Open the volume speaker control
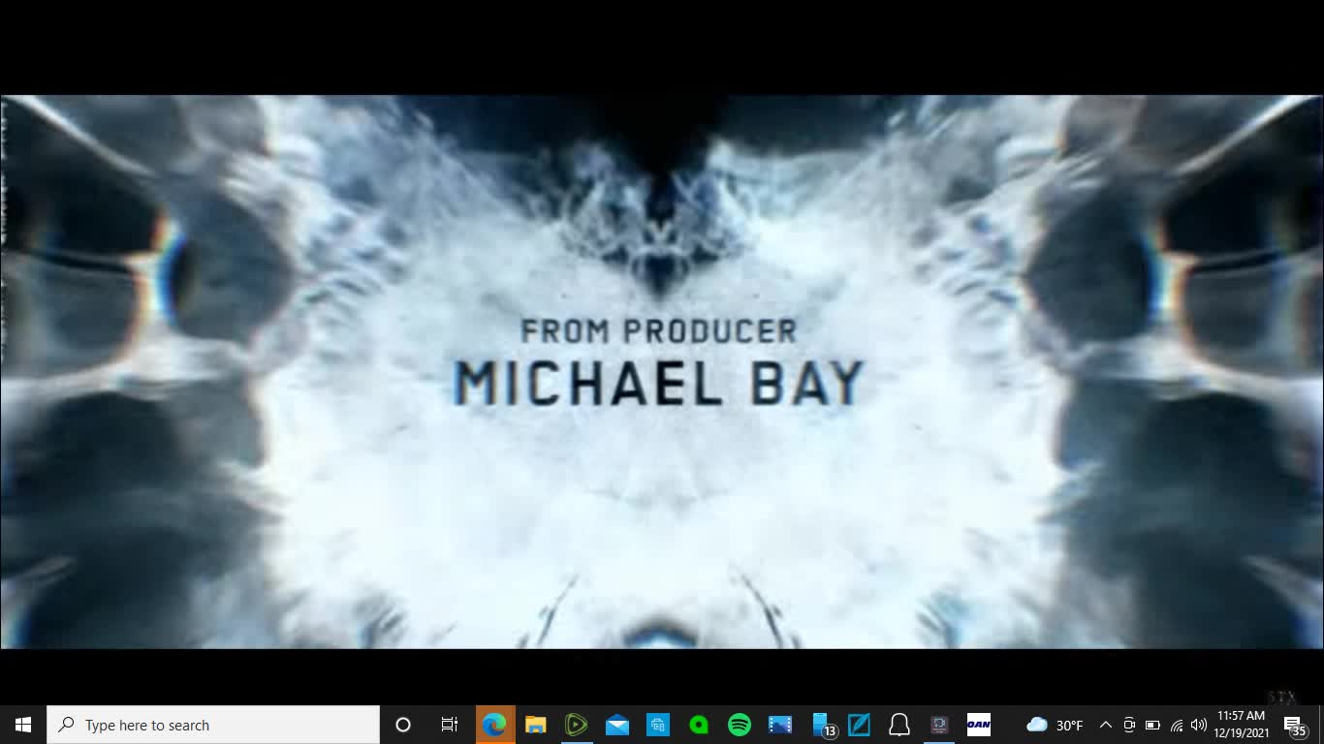This screenshot has width=1324, height=744. 1199,725
